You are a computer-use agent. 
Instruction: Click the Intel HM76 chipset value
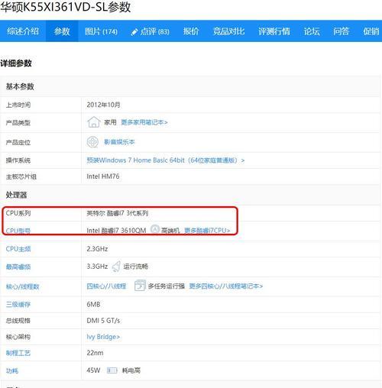click(x=103, y=176)
